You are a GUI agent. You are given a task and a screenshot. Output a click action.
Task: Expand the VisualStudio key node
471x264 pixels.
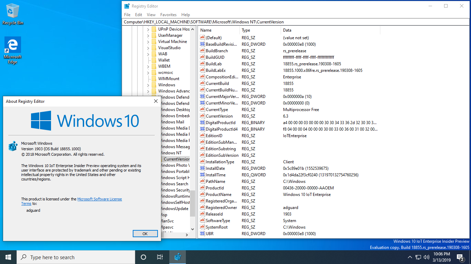pyautogui.click(x=148, y=48)
